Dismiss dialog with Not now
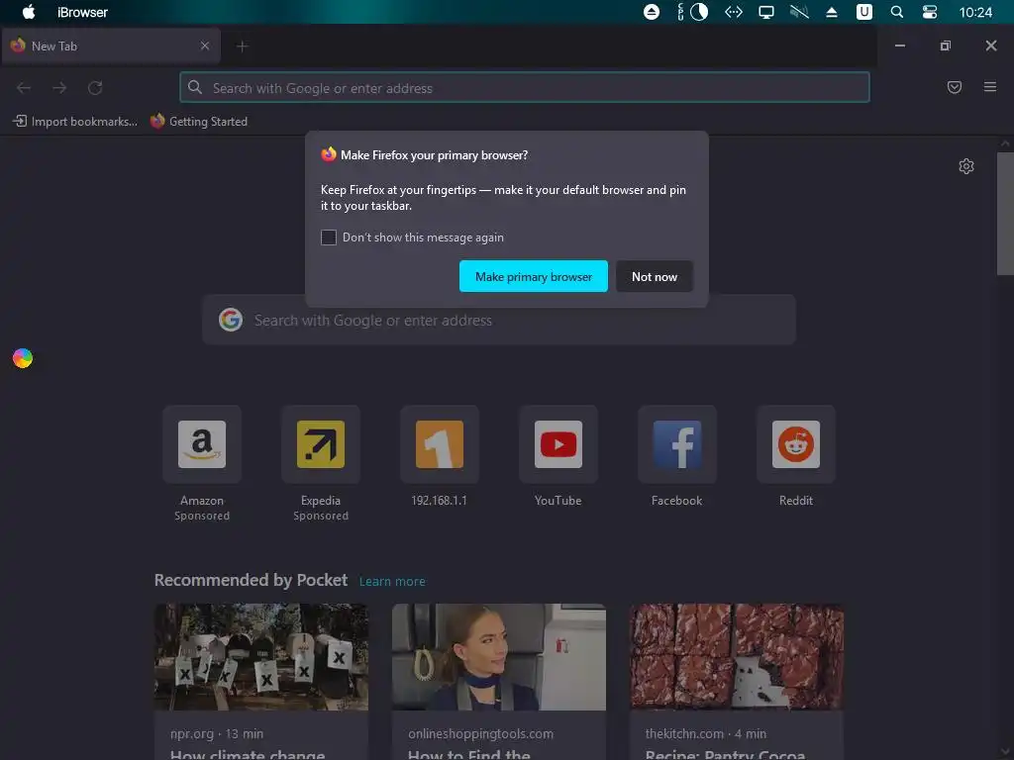This screenshot has width=1014, height=760. 655,277
